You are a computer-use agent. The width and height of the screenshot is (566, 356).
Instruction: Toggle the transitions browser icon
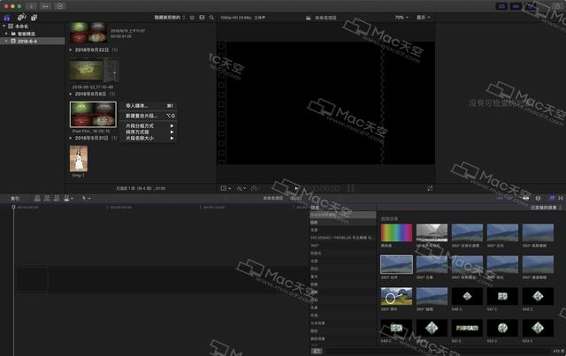coord(561,199)
